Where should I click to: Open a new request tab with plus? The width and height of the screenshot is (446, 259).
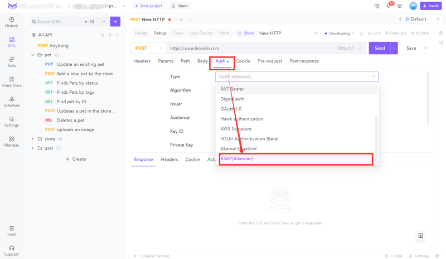click(x=181, y=20)
